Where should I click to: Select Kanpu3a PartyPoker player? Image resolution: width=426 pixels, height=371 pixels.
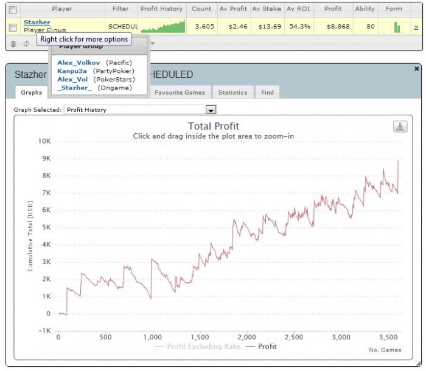coord(72,71)
